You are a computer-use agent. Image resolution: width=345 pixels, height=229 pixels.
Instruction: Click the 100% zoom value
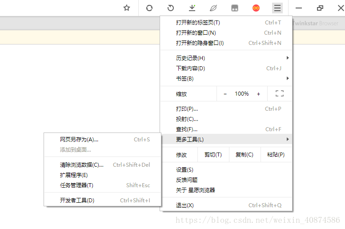(x=241, y=94)
